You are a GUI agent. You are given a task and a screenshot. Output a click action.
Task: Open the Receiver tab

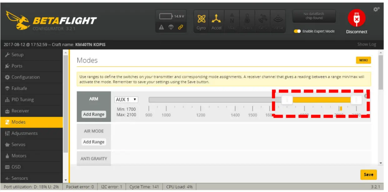pyautogui.click(x=31, y=111)
